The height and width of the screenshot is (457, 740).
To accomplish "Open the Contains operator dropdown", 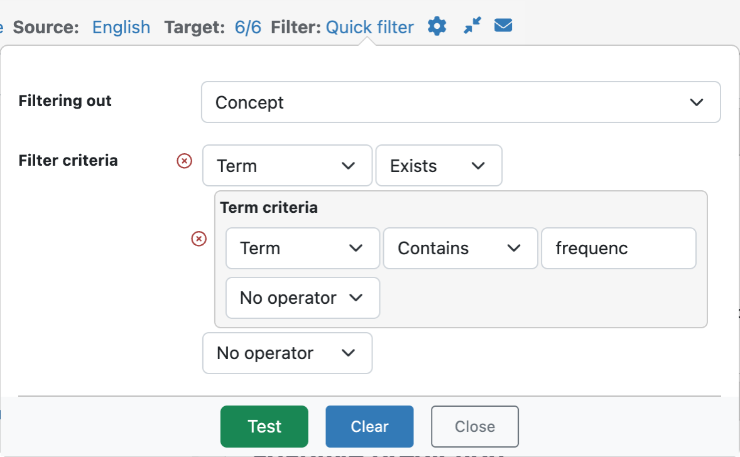I will [460, 249].
